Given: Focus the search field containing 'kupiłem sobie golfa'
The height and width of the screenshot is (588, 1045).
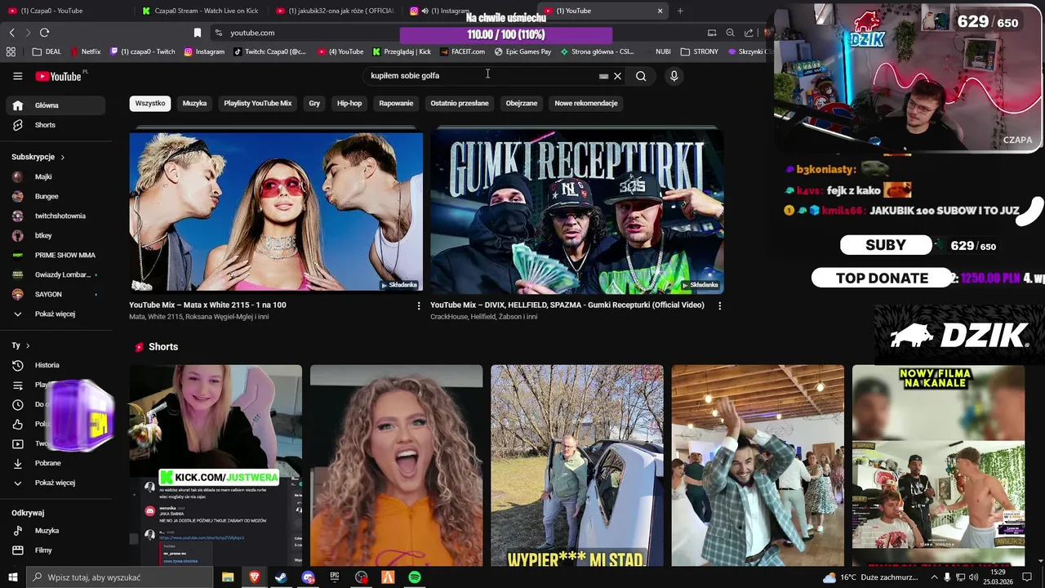Looking at the screenshot, I should pyautogui.click(x=482, y=76).
